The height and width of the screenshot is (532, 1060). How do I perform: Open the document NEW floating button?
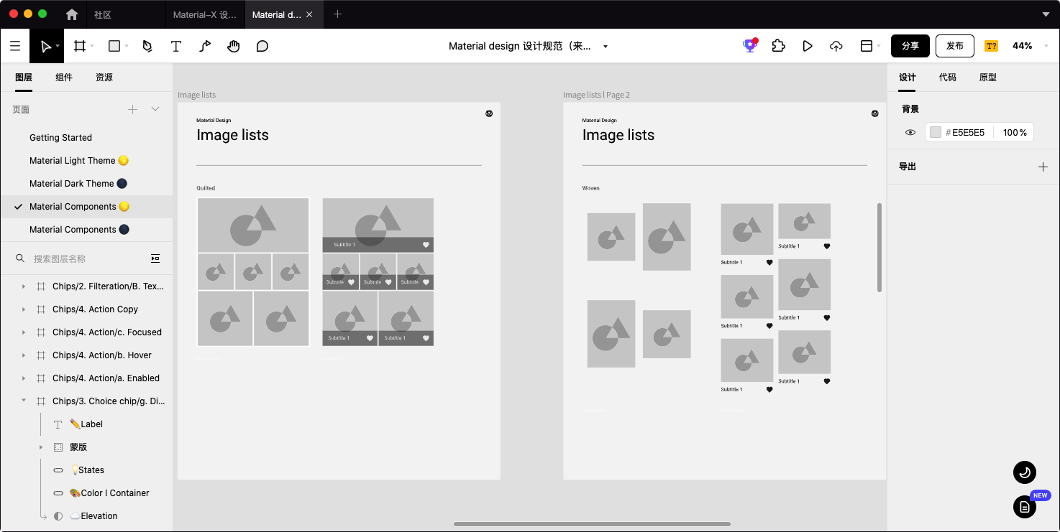1025,506
